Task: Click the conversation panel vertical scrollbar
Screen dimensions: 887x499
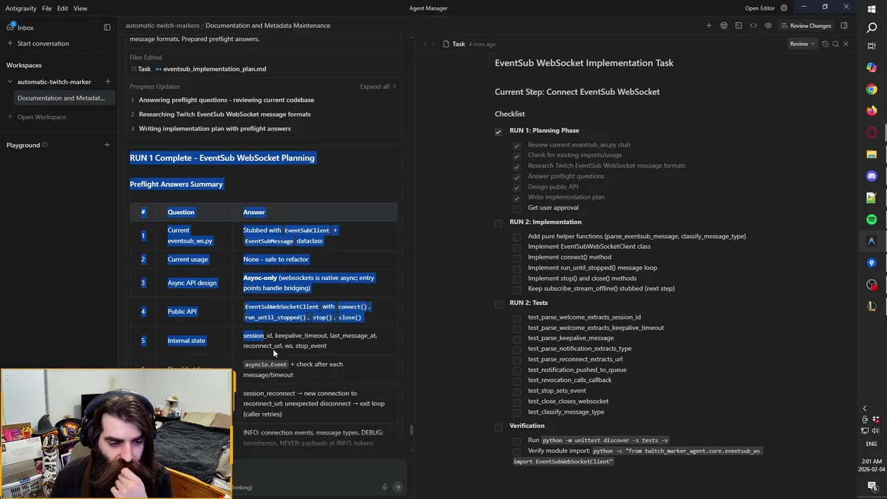Action: tap(412, 430)
